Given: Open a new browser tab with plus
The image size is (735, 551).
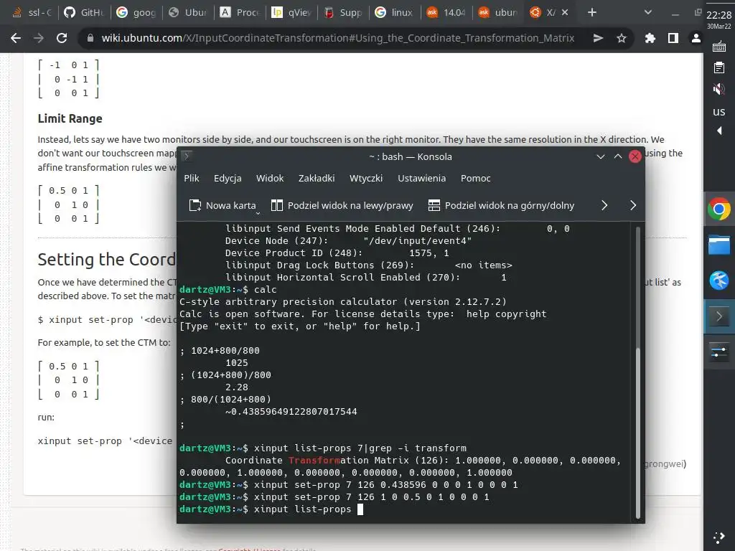Looking at the screenshot, I should coord(592,13).
